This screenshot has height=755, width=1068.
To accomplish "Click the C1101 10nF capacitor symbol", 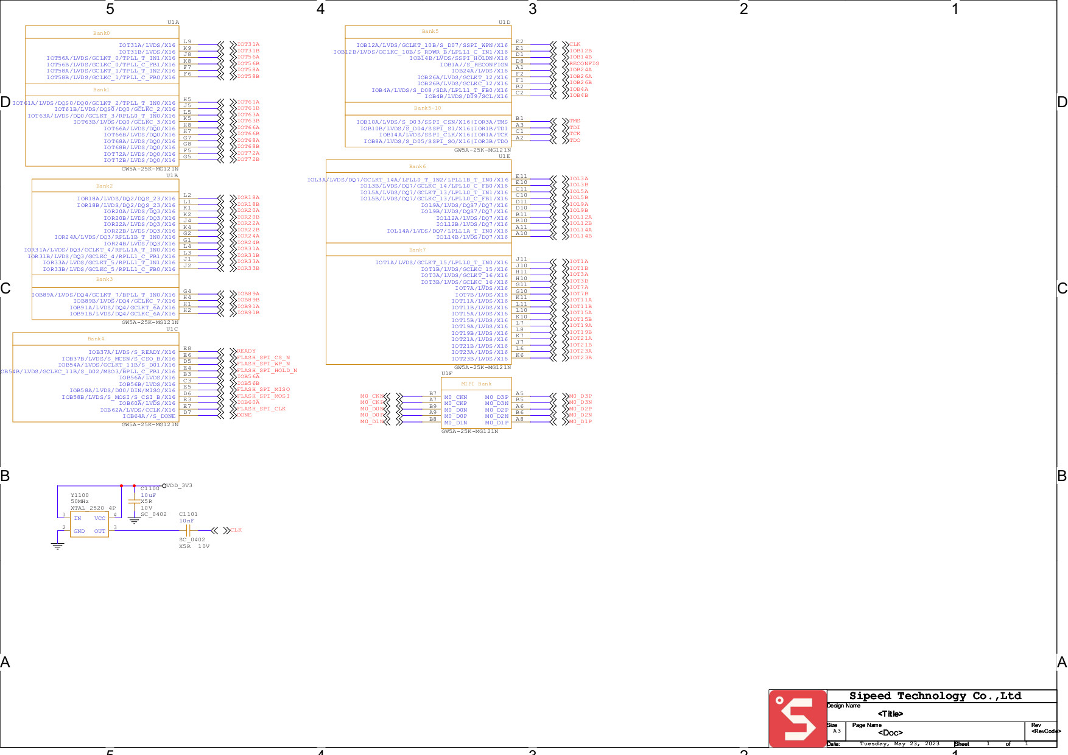I will coord(188,530).
